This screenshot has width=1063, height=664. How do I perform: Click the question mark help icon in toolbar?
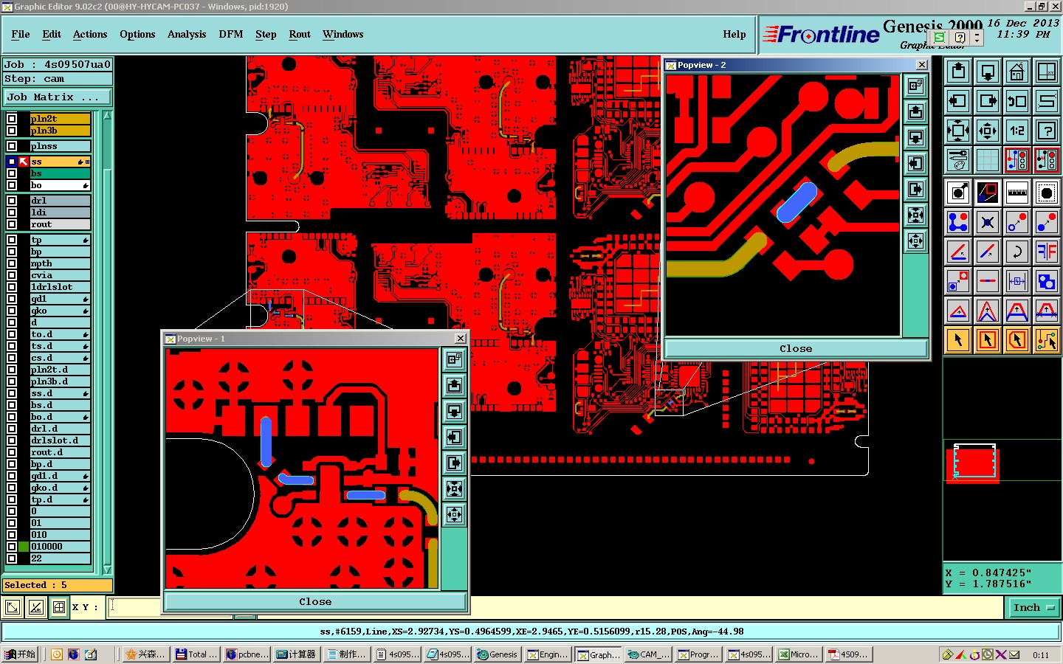[1047, 131]
